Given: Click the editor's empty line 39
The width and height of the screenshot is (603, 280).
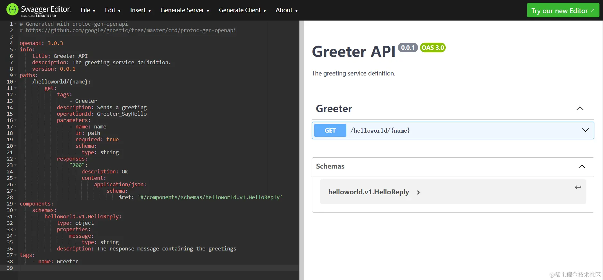Looking at the screenshot, I should tap(159, 268).
